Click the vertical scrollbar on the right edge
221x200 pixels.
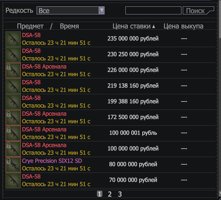(220, 99)
